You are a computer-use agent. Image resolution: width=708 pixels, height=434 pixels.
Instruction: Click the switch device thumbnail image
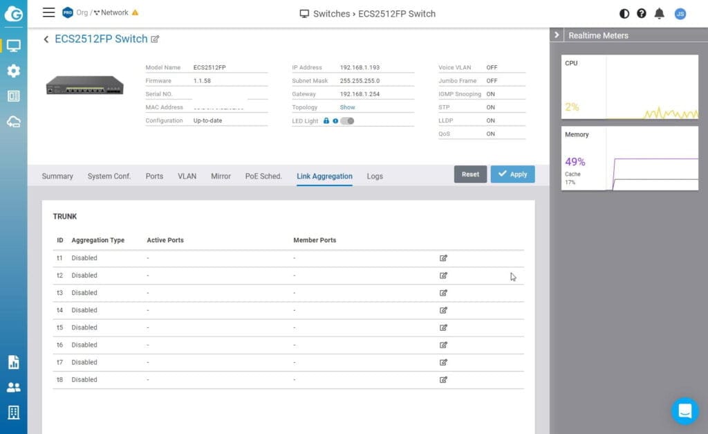[x=84, y=86]
